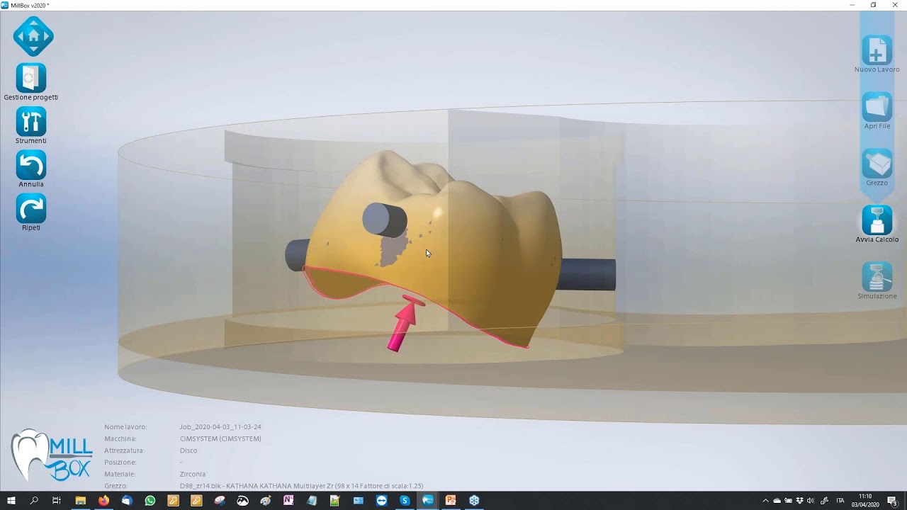Image resolution: width=907 pixels, height=510 pixels.
Task: Open Task View on the taskbar
Action: click(x=57, y=501)
